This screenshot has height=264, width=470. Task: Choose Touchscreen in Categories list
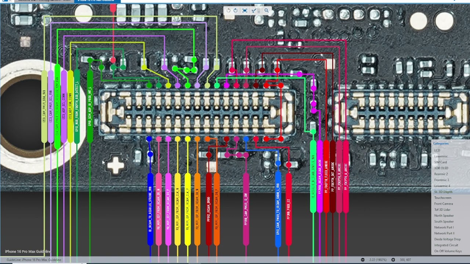click(442, 198)
